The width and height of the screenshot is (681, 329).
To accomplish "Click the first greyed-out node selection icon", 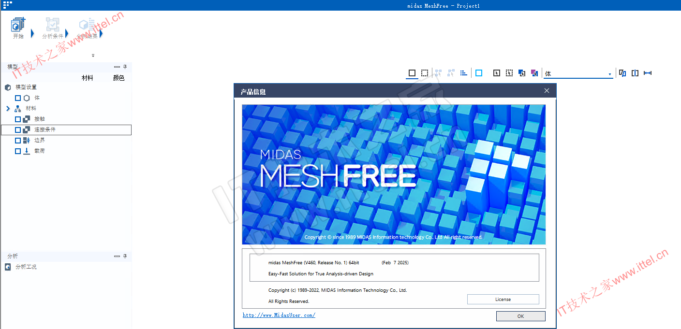I will (x=439, y=73).
